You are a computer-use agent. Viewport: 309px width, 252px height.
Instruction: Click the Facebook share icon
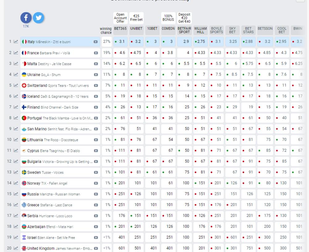(x=26, y=18)
